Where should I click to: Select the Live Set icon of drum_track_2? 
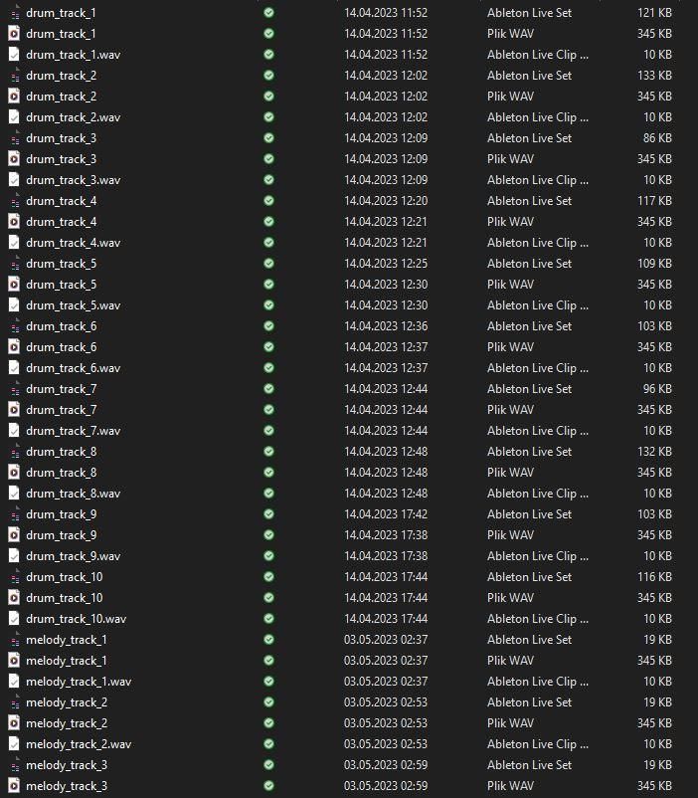pyautogui.click(x=15, y=76)
